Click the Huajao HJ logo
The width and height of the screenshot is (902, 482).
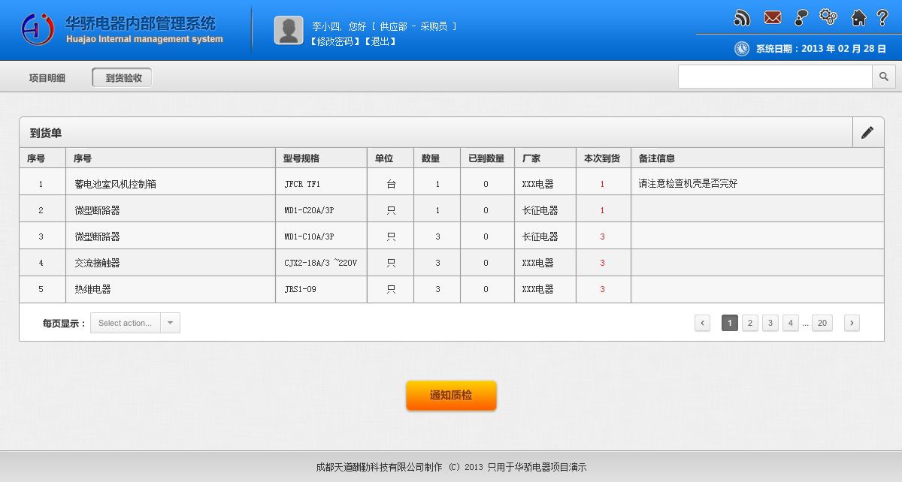[38, 29]
